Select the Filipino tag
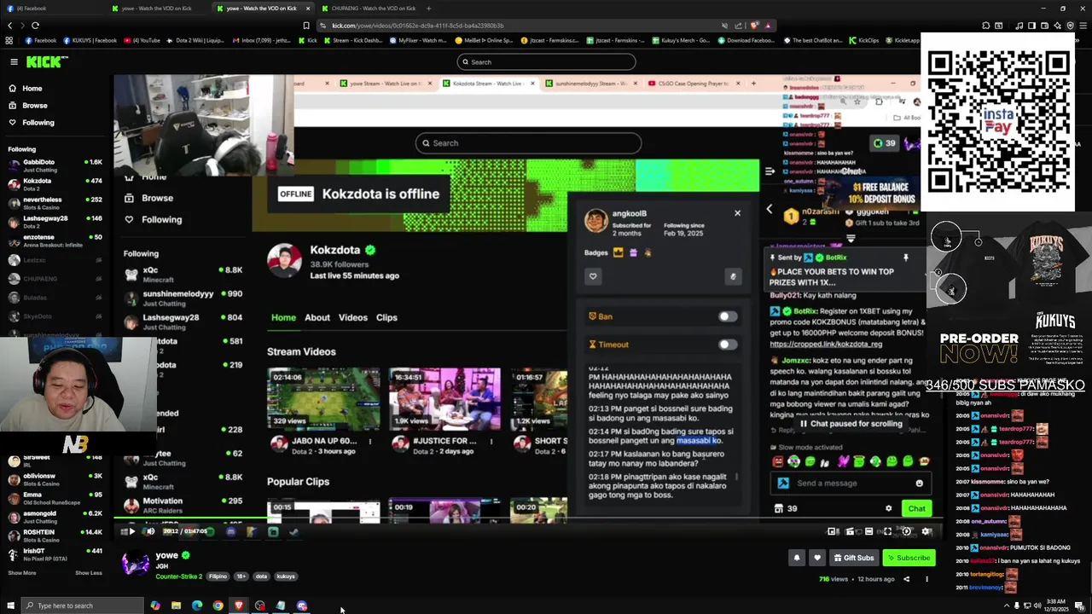Image resolution: width=1092 pixels, height=614 pixels. coord(218,576)
